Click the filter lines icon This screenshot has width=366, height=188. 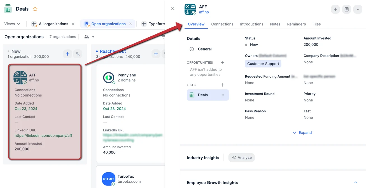coord(163,37)
